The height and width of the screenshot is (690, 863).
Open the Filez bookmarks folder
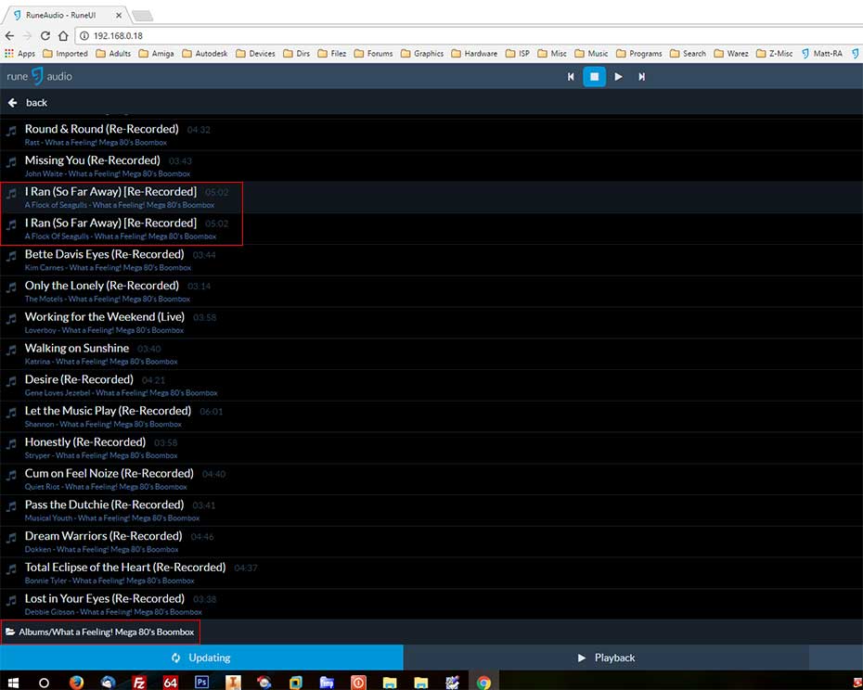(x=332, y=54)
